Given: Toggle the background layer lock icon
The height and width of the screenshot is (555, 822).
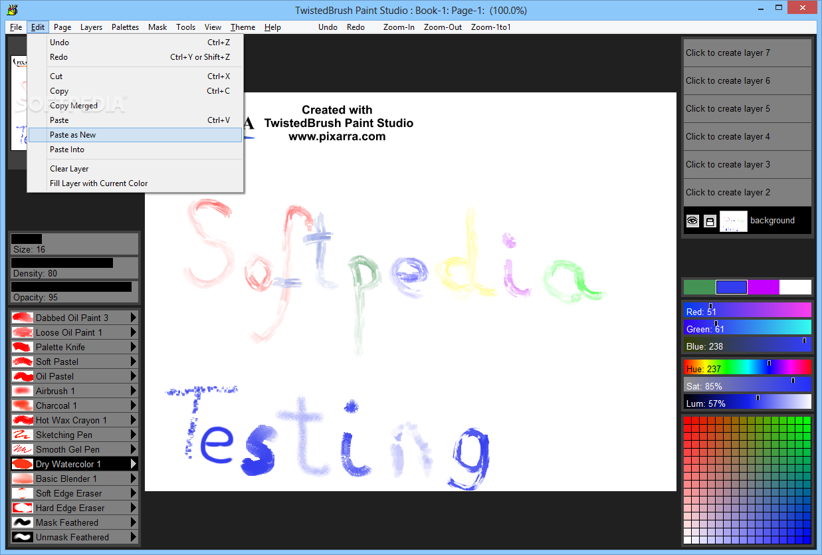Looking at the screenshot, I should 710,221.
